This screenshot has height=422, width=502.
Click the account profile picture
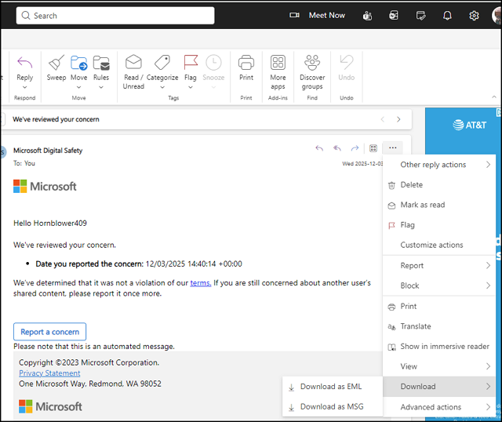click(497, 16)
